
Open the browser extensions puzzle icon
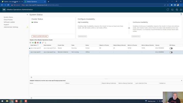[x=172, y=5]
